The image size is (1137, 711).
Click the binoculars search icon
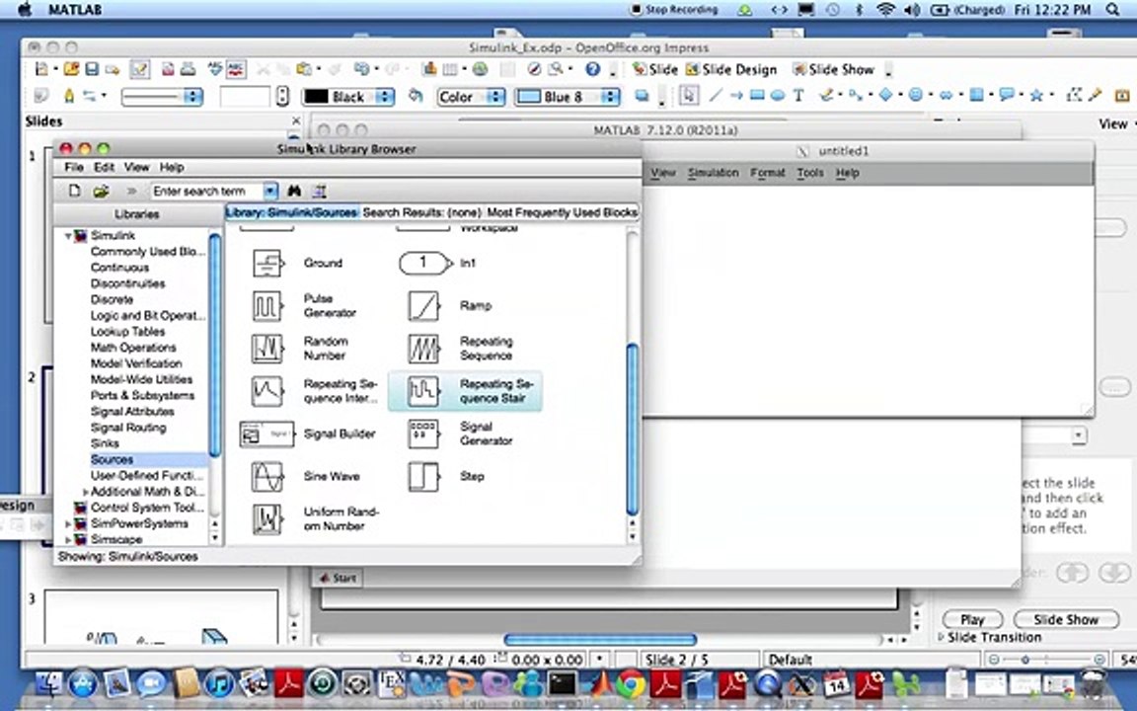[x=294, y=191]
